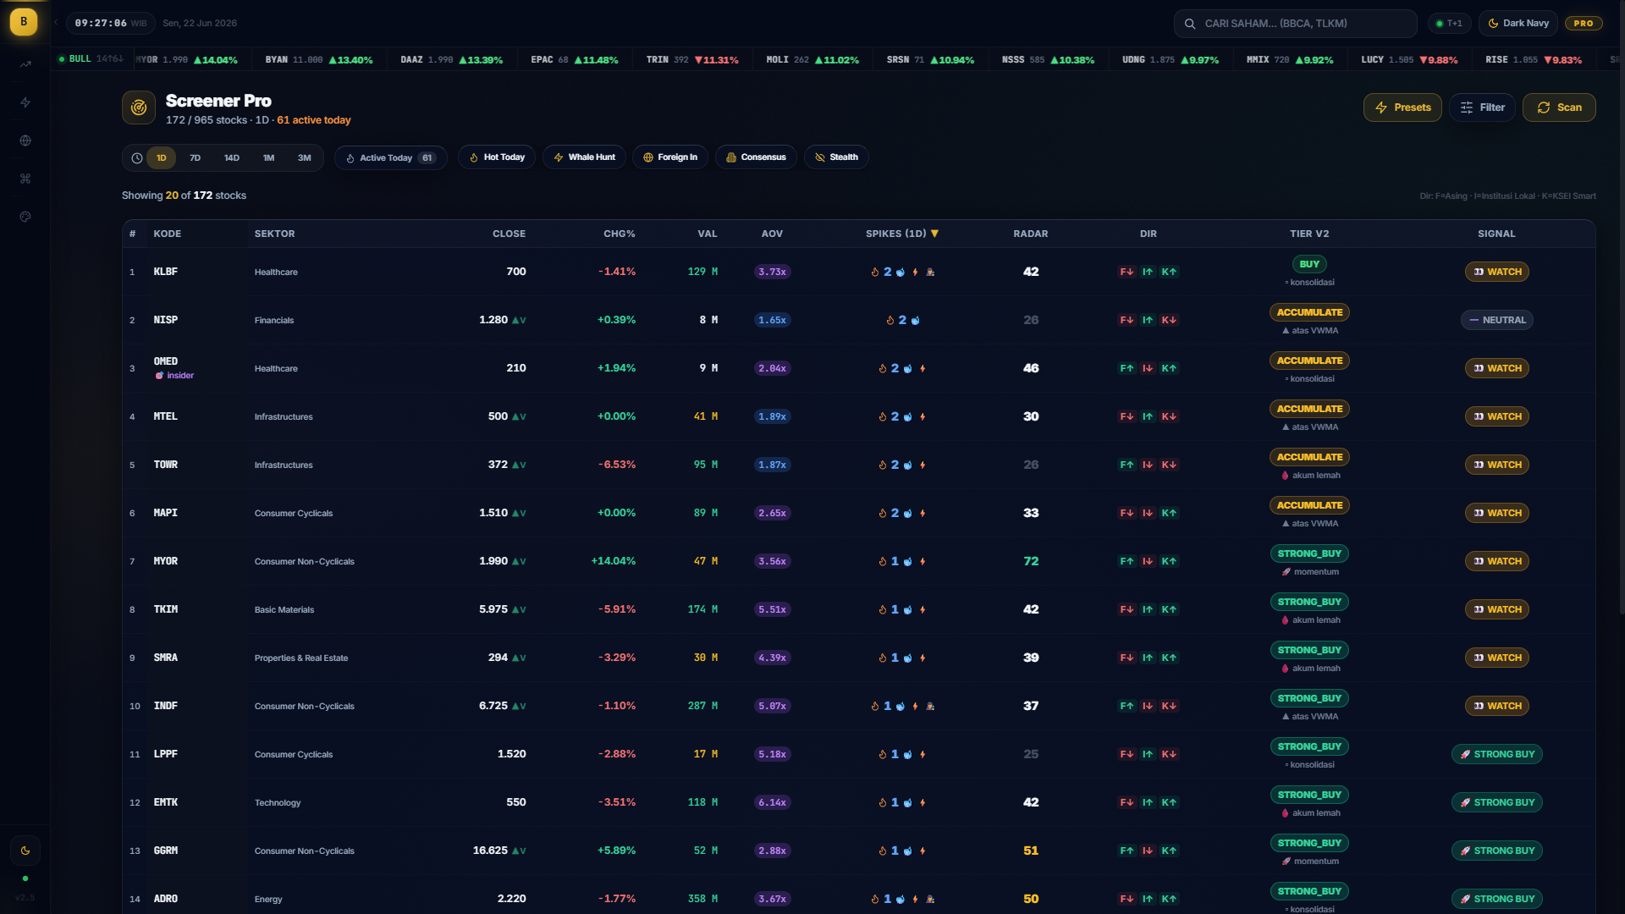Click the WATCH signal for KLBF
The image size is (1625, 914).
point(1497,272)
